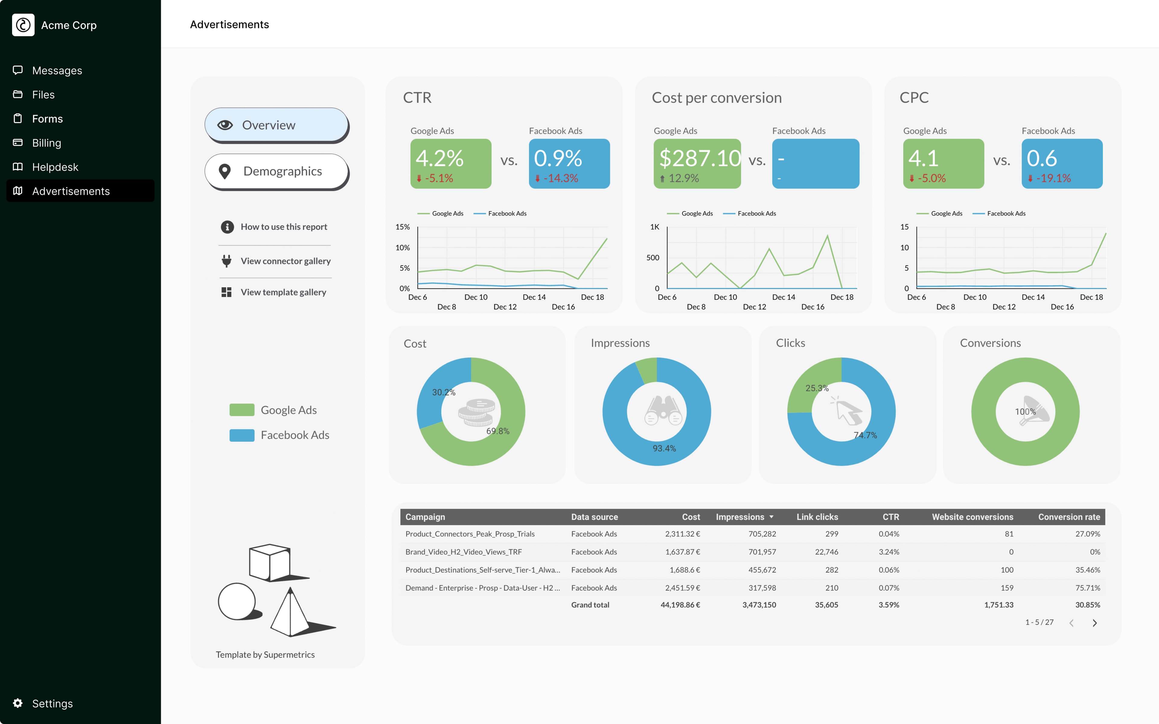
Task: Go to the Billing section
Action: coord(46,143)
